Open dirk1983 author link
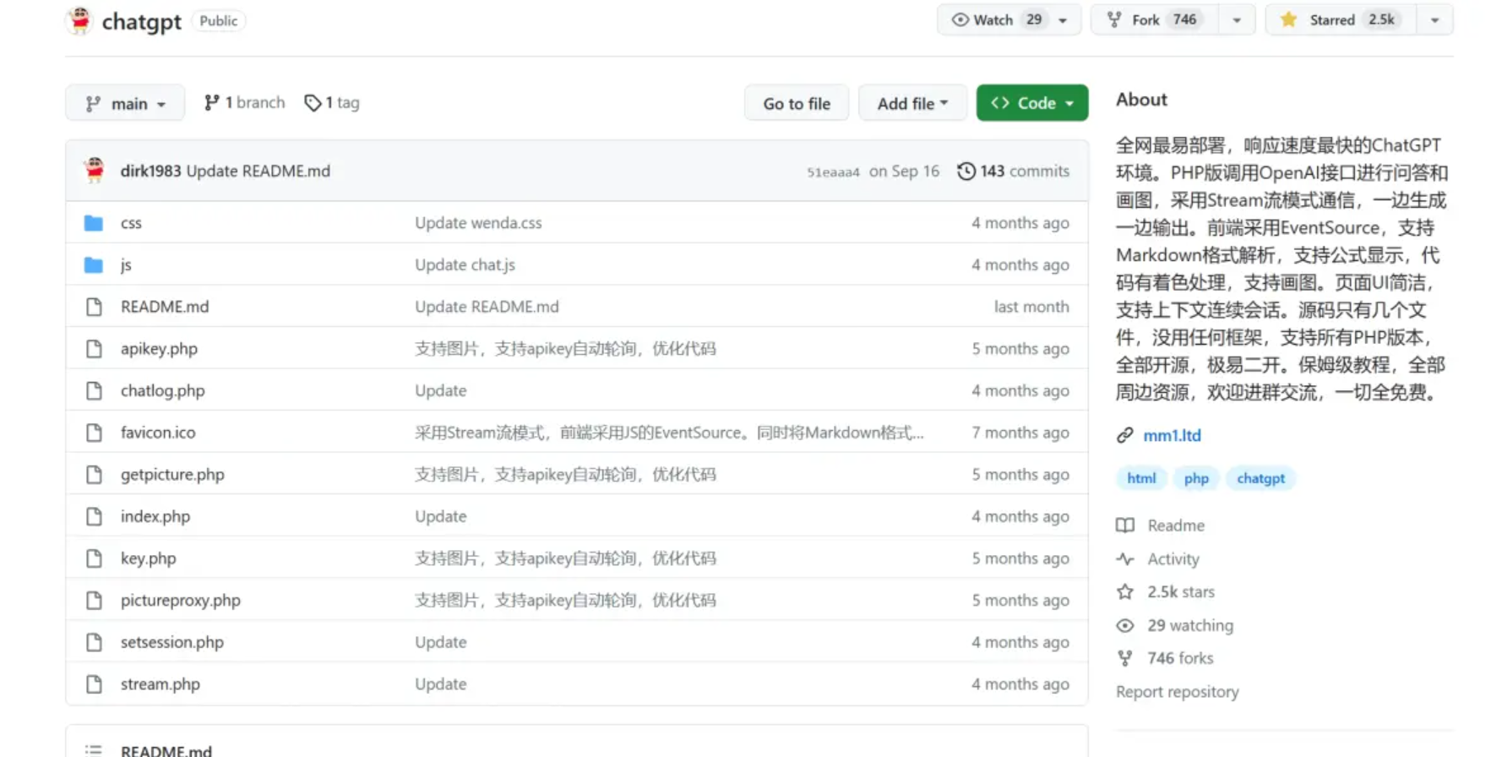1502x757 pixels. 150,172
